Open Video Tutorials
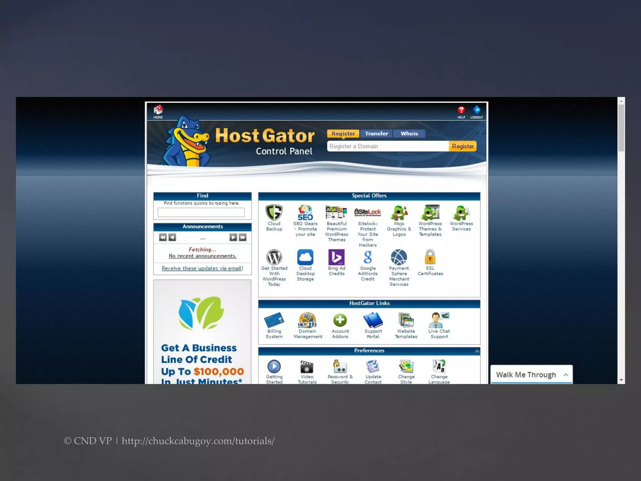Image resolution: width=641 pixels, height=481 pixels. [307, 372]
